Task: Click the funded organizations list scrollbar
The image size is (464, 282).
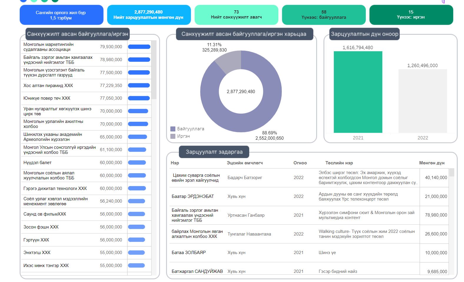Action: click(x=154, y=71)
